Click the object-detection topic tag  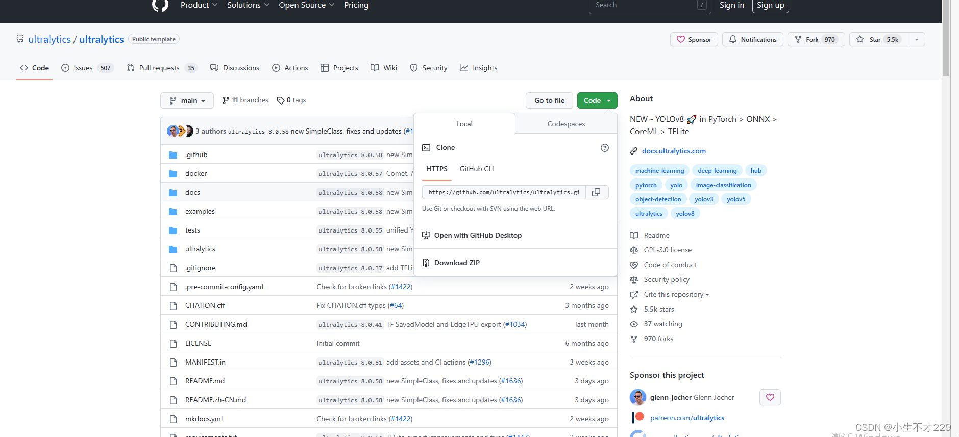658,199
